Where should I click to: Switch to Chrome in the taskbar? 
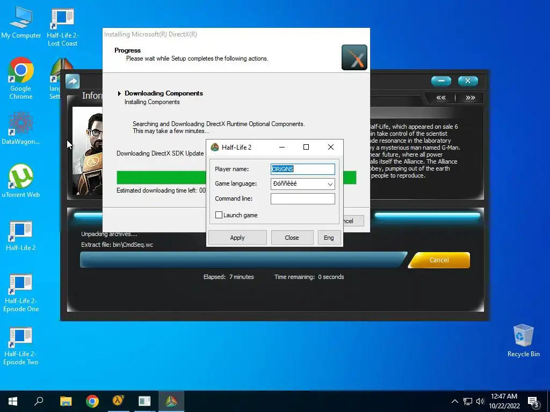(92, 401)
